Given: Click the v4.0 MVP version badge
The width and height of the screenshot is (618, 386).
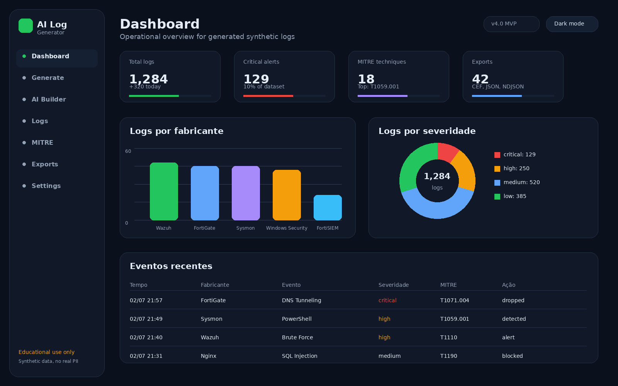Looking at the screenshot, I should 511,24.
